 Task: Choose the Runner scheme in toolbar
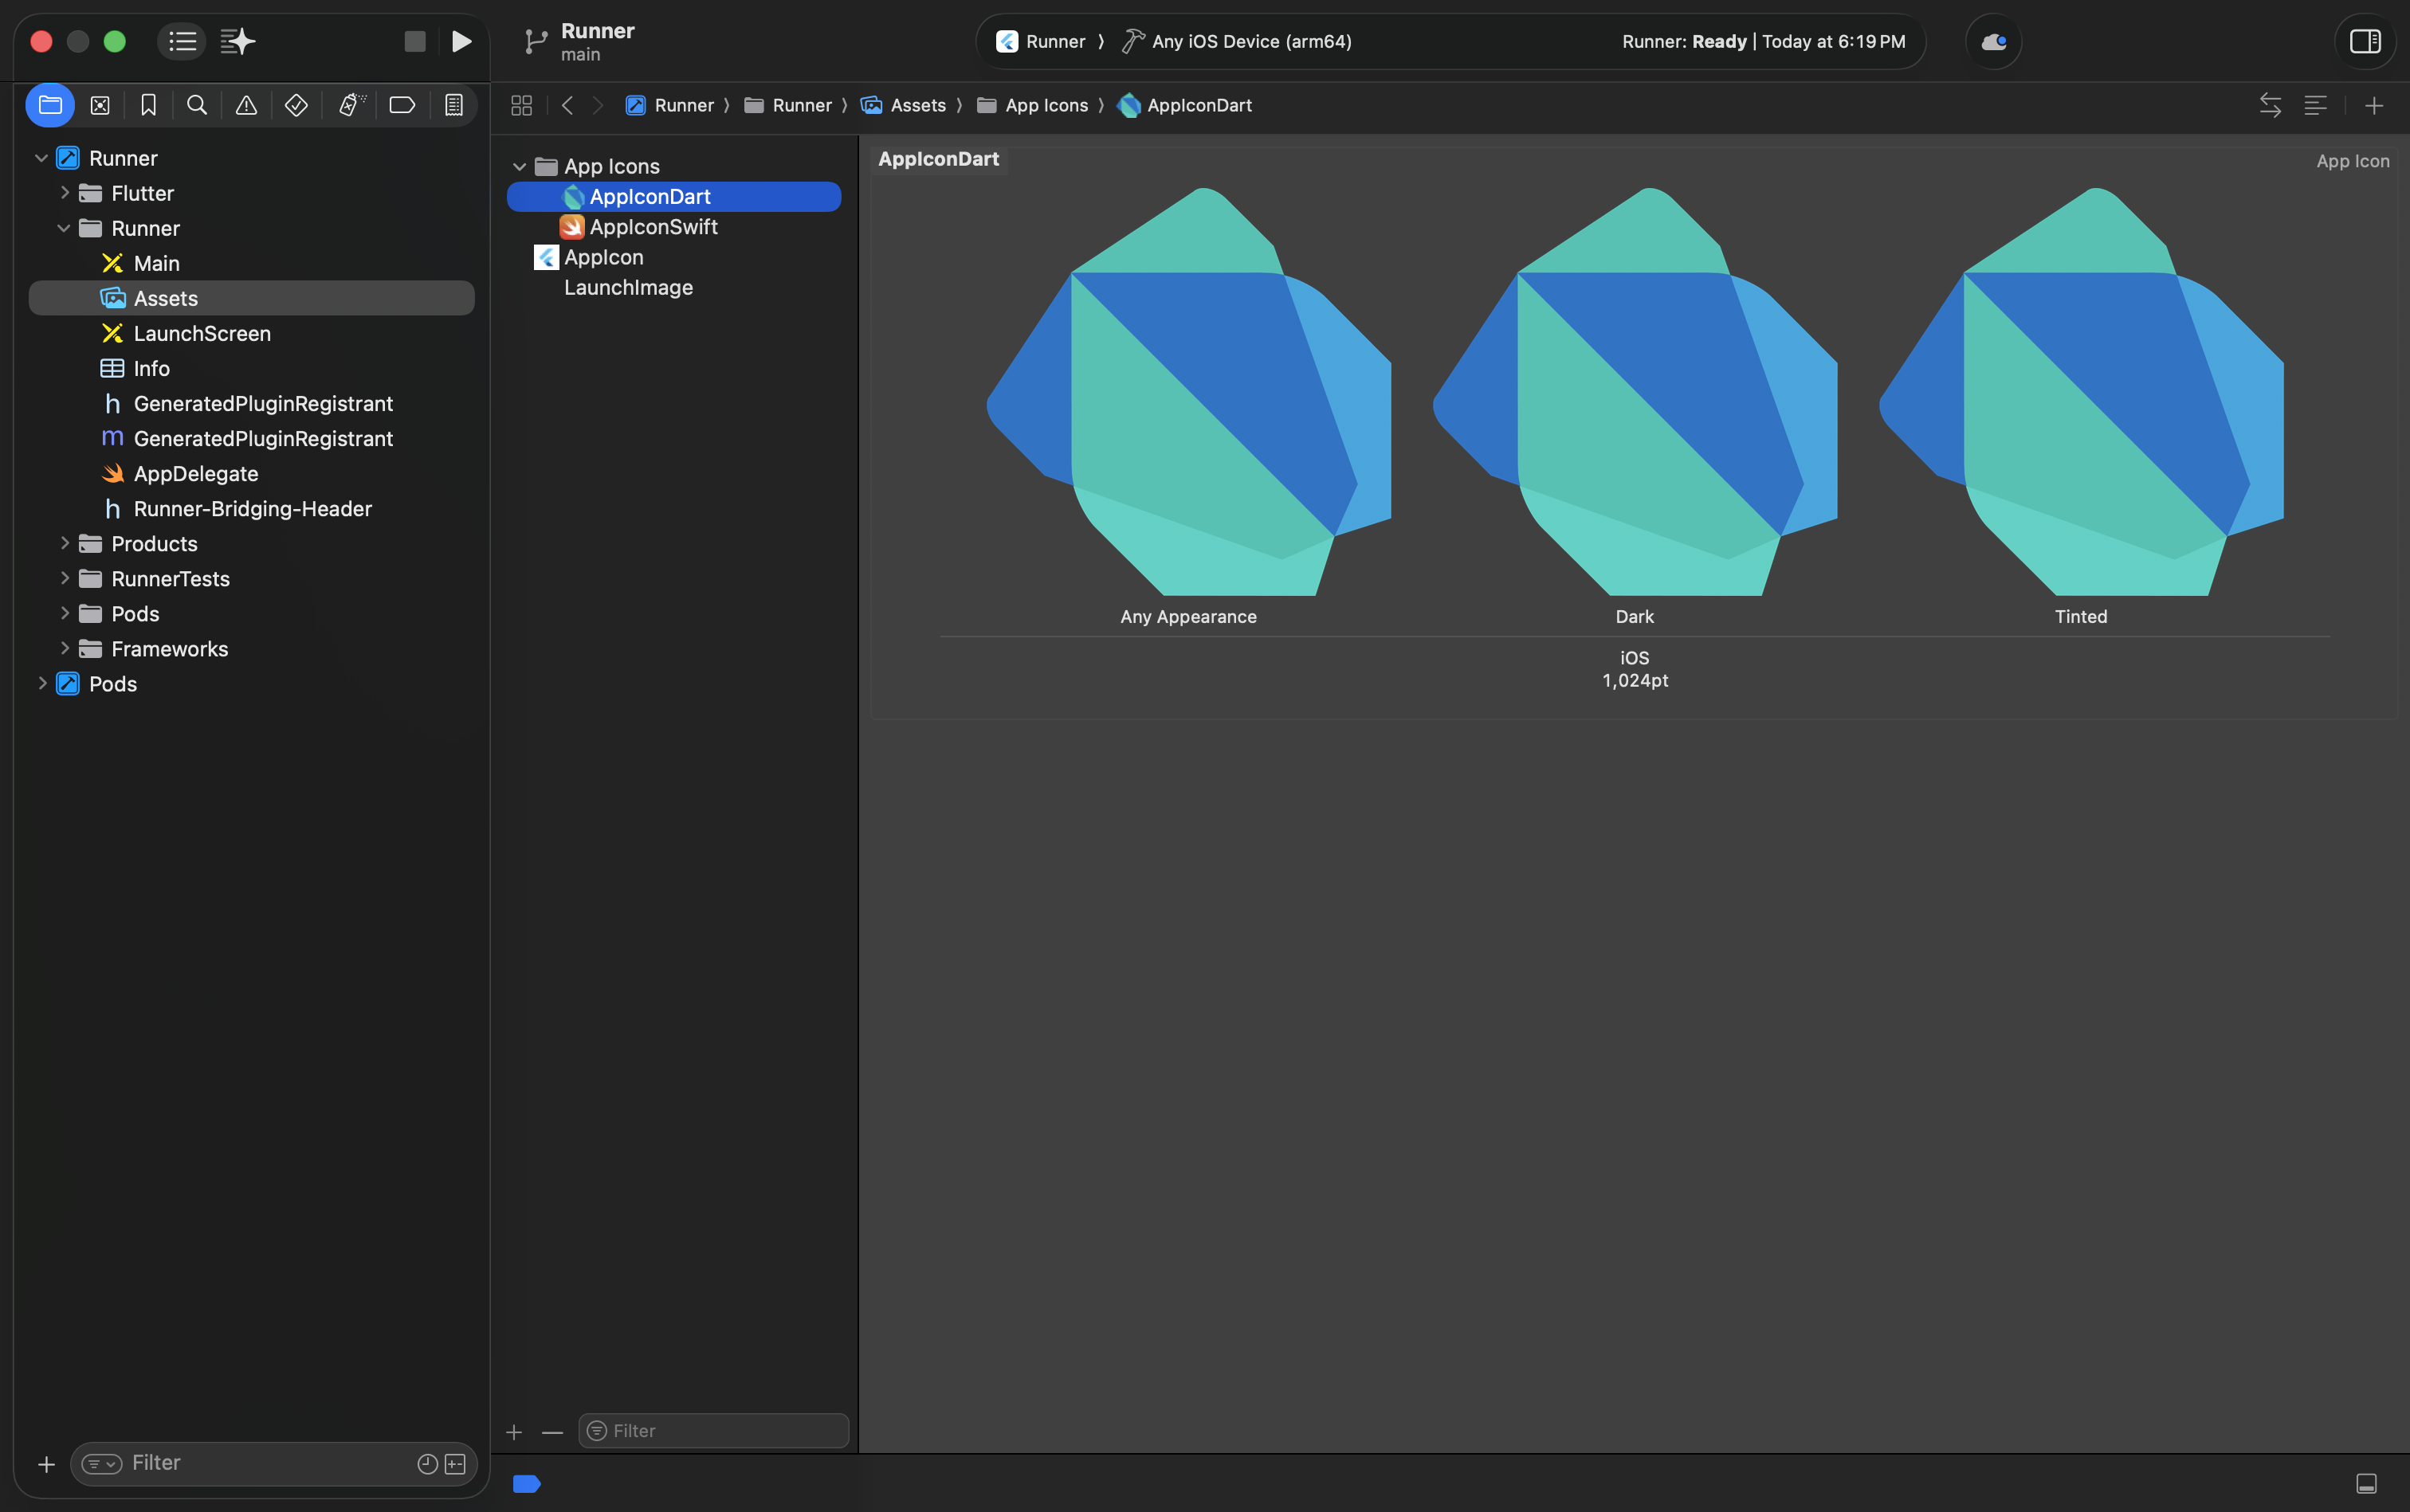(1042, 41)
